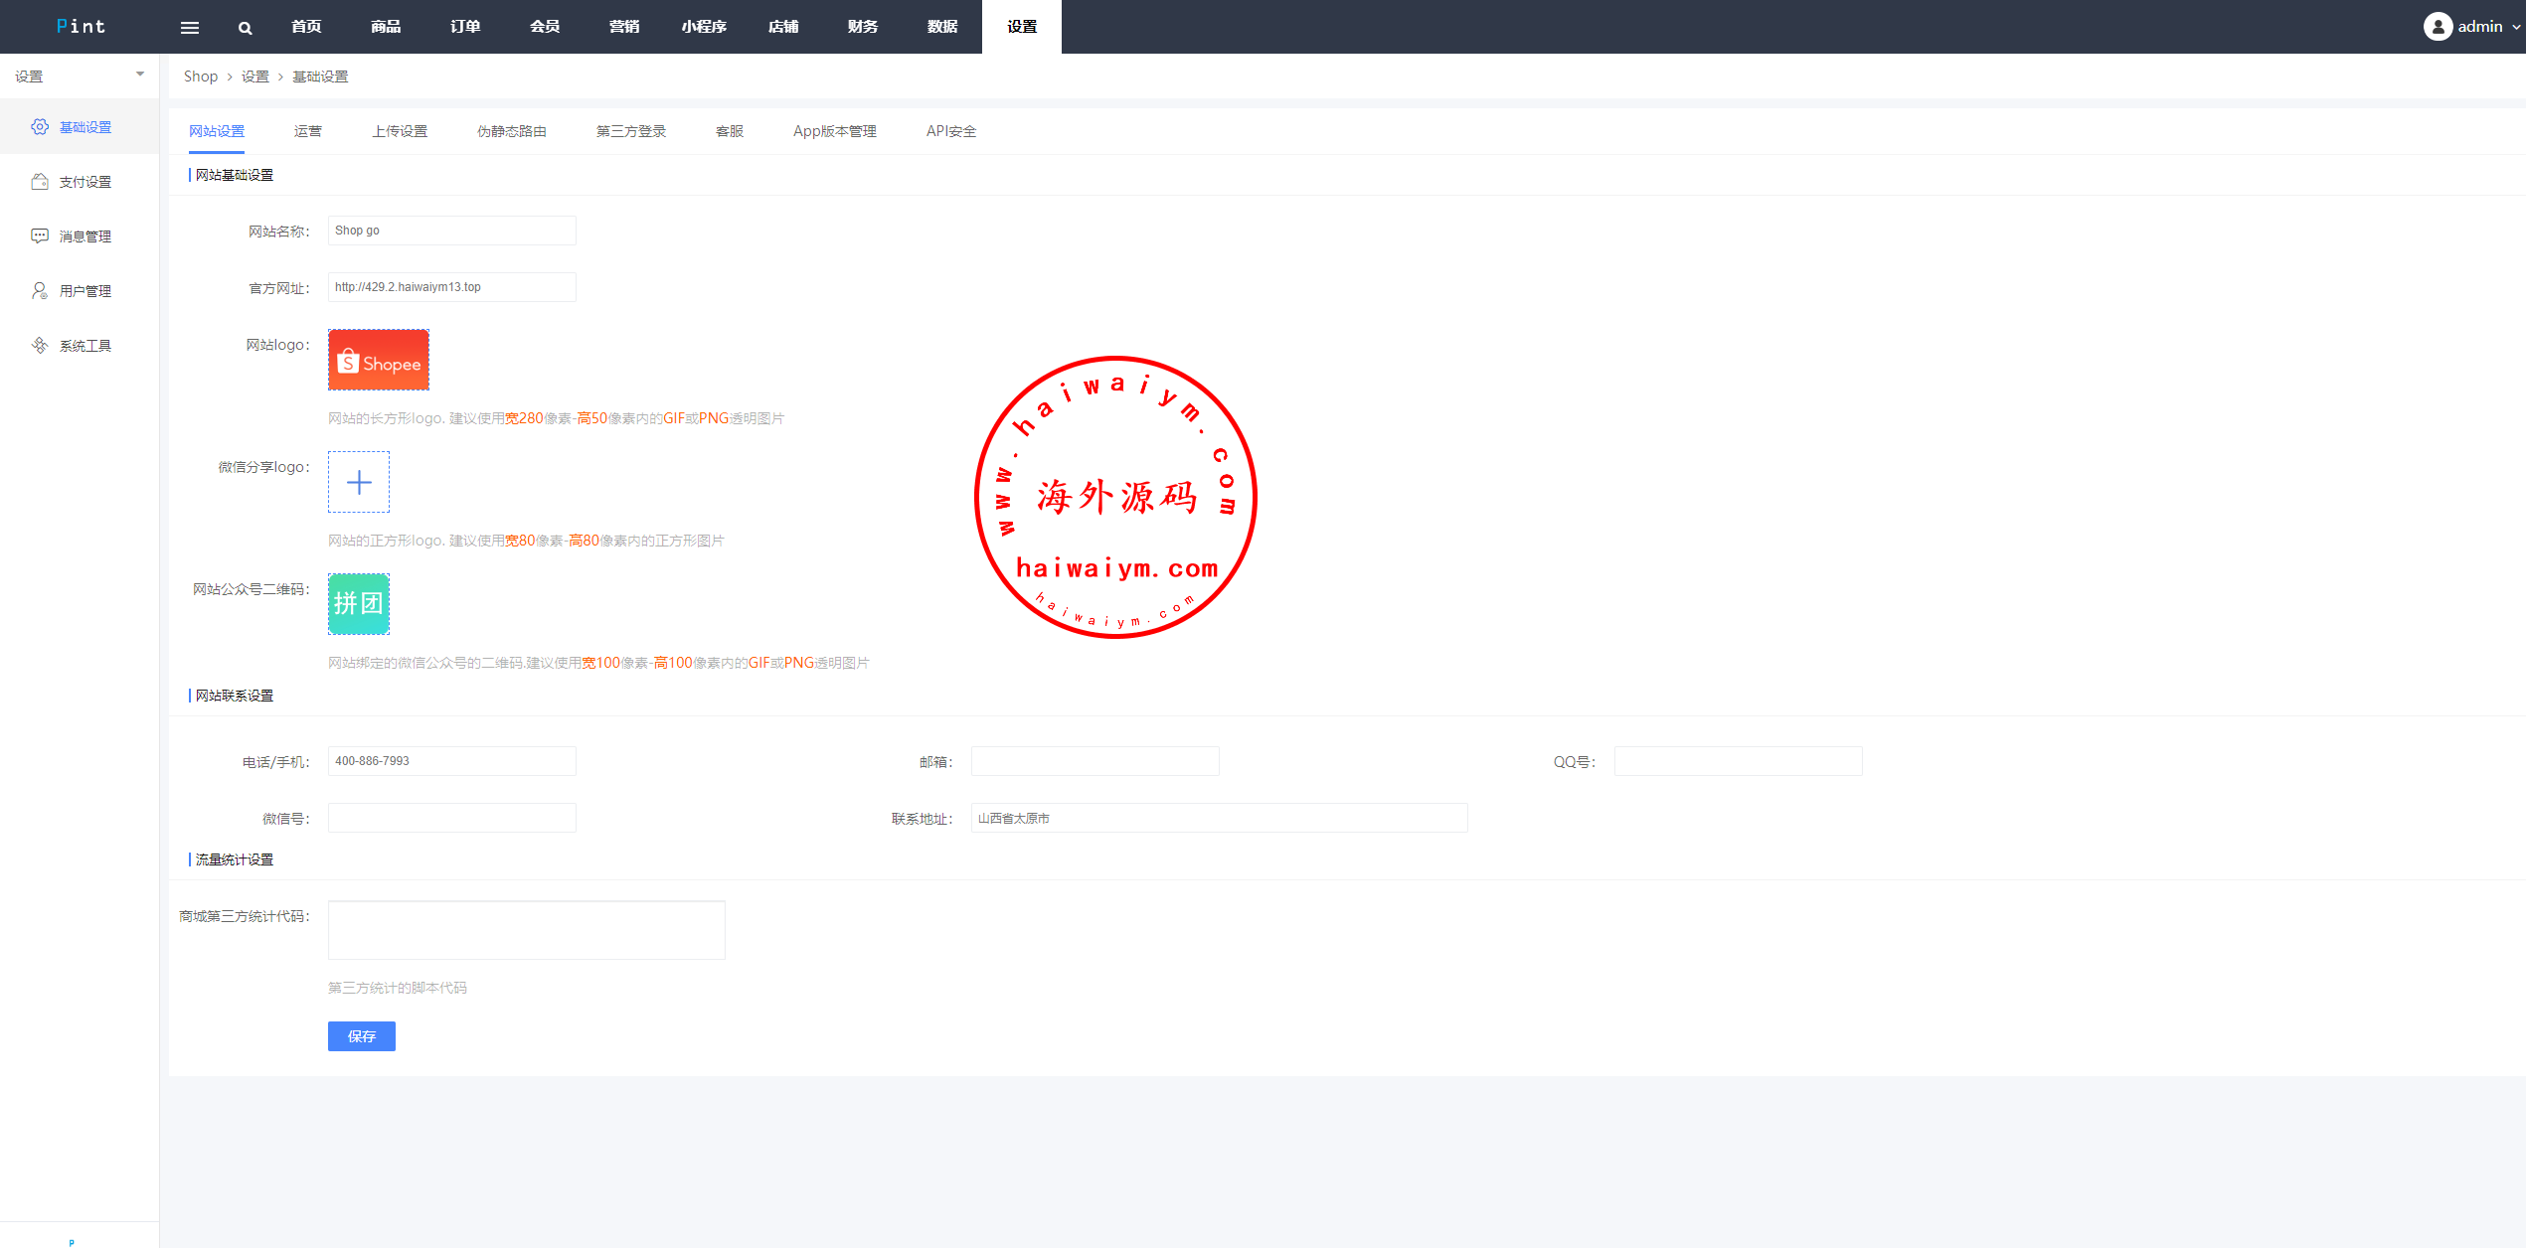Add a 微信分享logo with plus box
2526x1248 pixels.
pyautogui.click(x=359, y=483)
